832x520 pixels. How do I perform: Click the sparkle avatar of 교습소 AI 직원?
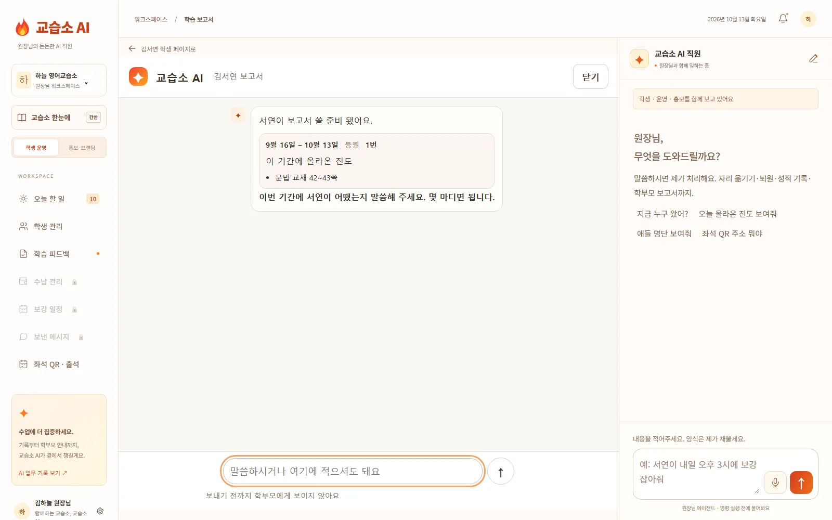point(639,59)
